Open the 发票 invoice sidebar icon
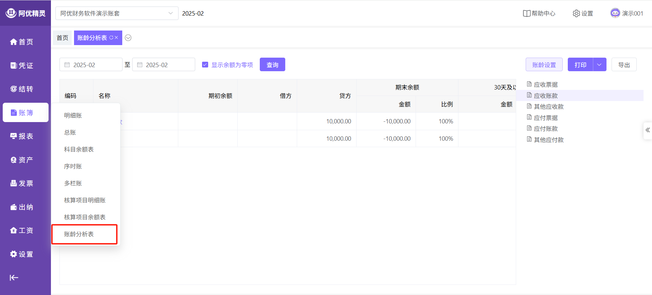652x295 pixels. coord(14,183)
